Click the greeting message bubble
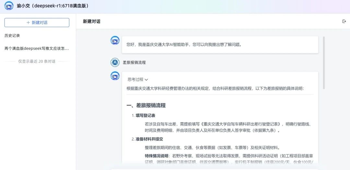Screen dimensions: 350x170 (220, 45)
